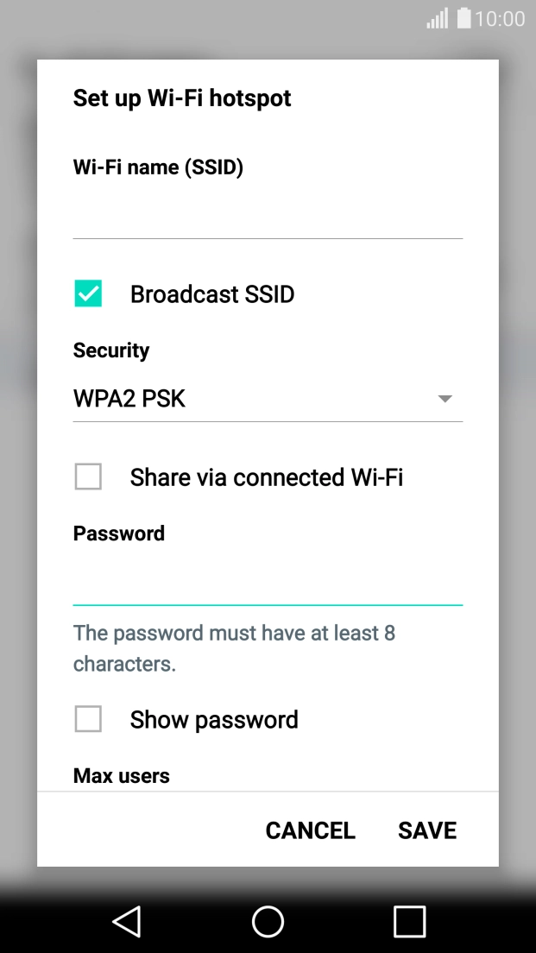Save the Wi-Fi hotspot settings

click(427, 830)
